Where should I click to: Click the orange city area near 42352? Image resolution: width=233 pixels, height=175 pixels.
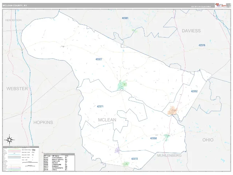pyautogui.click(x=172, y=110)
